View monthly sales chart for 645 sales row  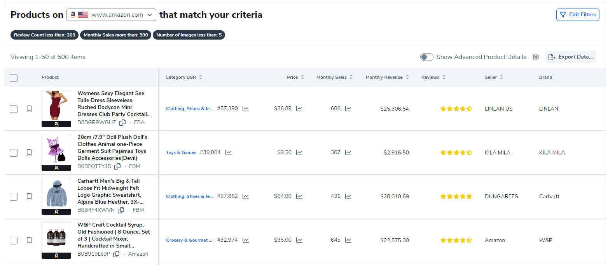348,240
